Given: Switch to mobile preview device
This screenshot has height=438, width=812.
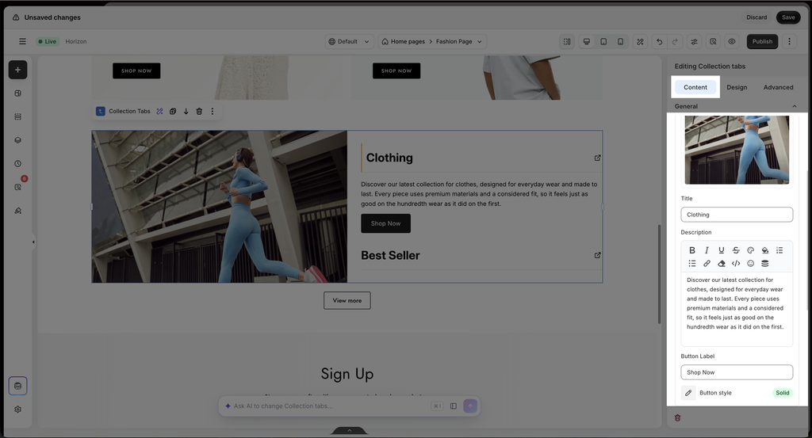Looking at the screenshot, I should tap(620, 41).
